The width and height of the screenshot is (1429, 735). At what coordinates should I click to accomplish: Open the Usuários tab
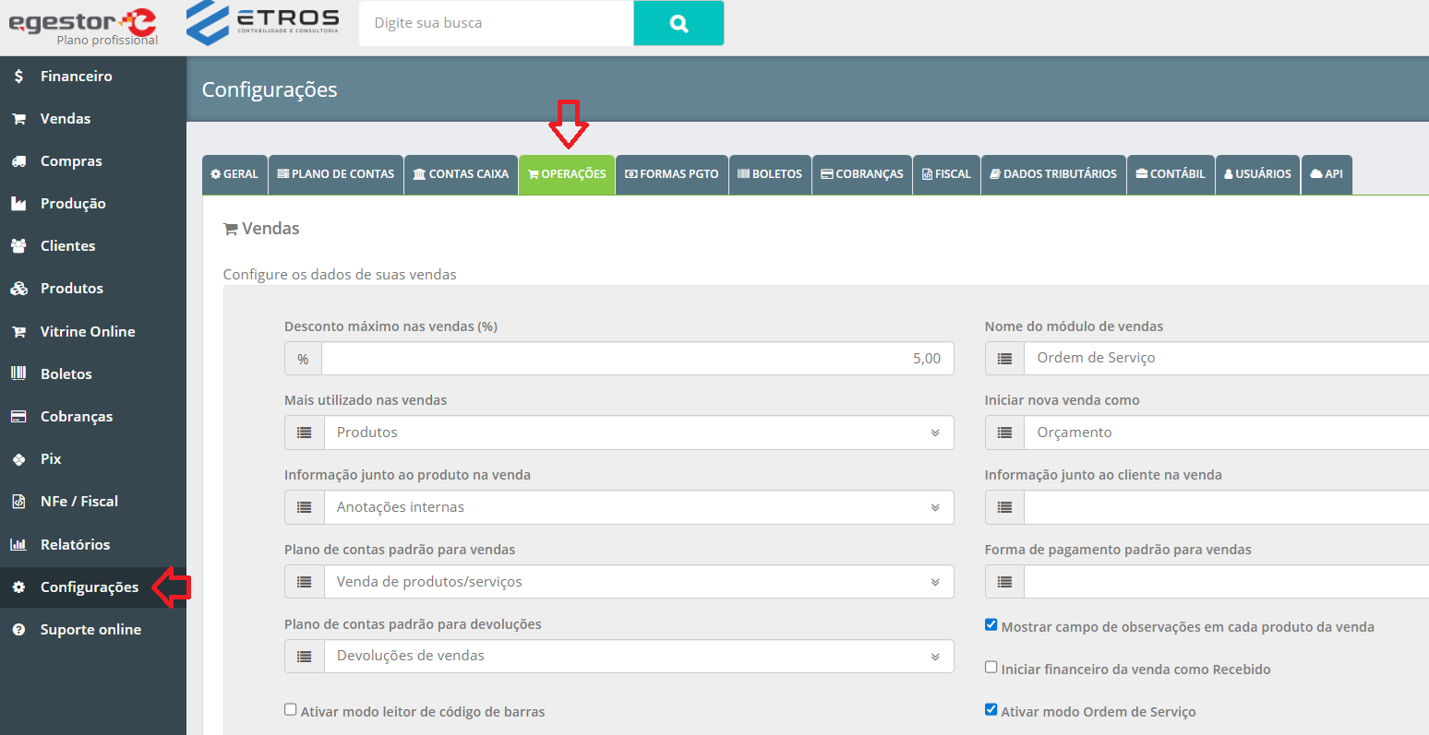[x=1257, y=174]
